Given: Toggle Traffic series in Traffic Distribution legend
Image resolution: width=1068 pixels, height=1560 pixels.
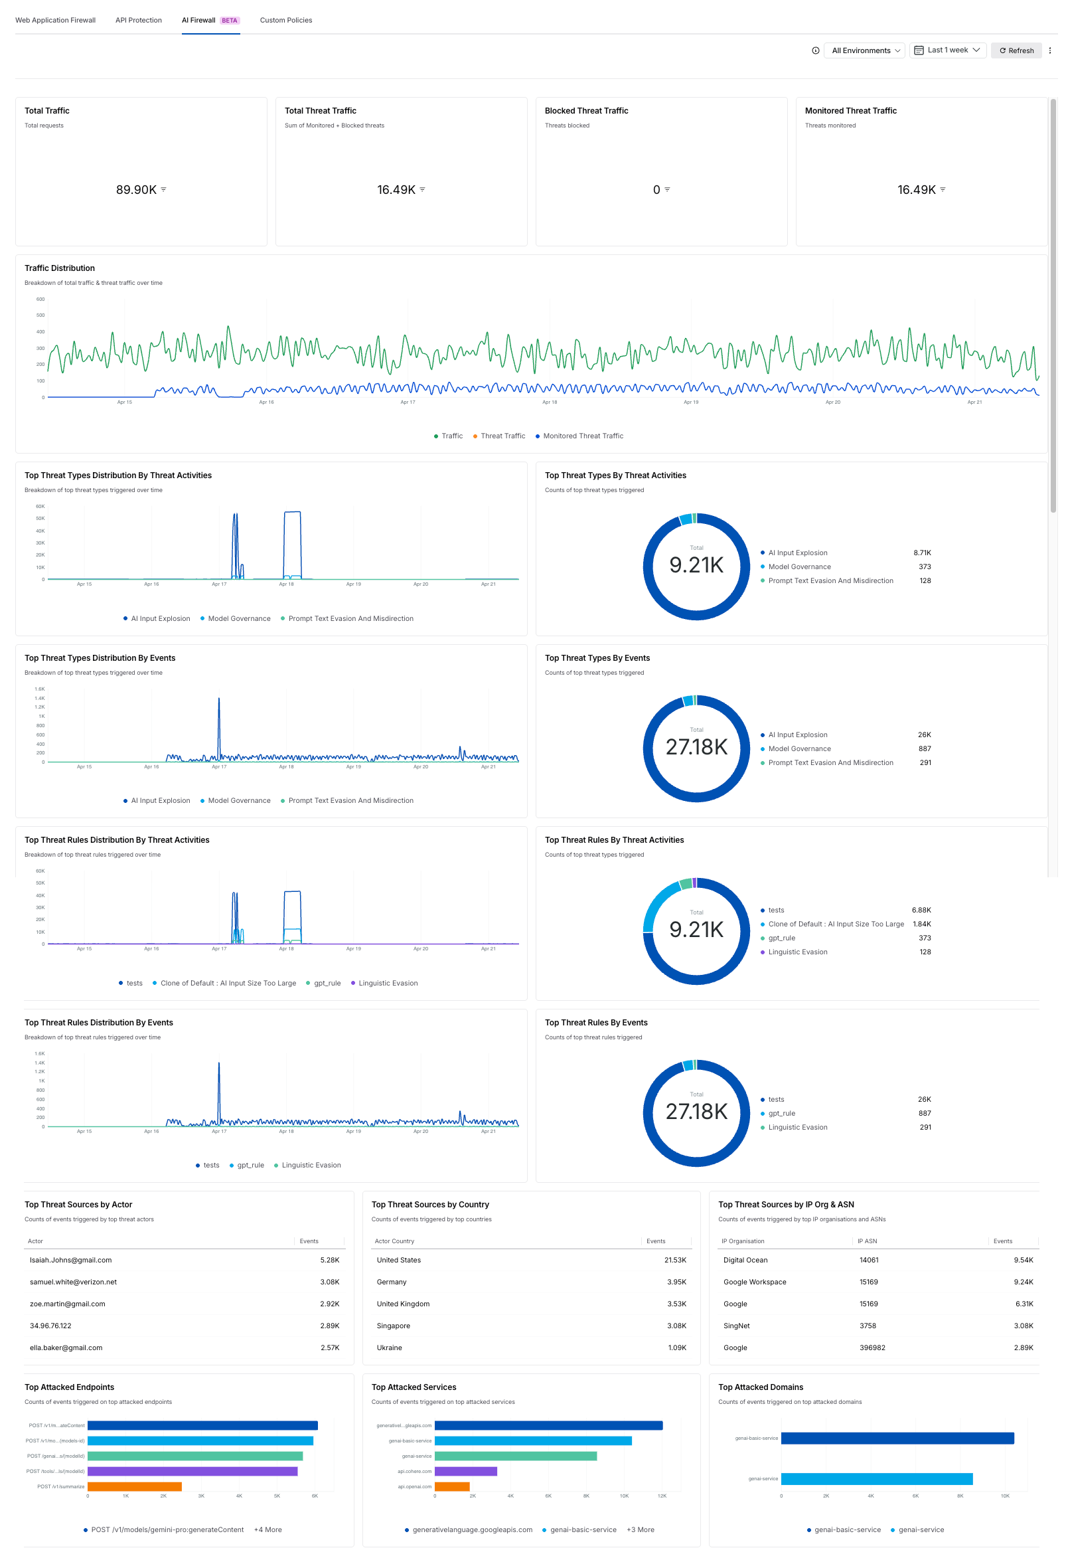Looking at the screenshot, I should [x=449, y=436].
